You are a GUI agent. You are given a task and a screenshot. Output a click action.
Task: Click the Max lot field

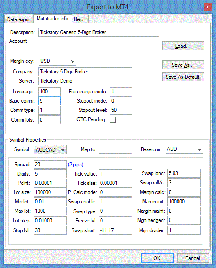click(50, 211)
